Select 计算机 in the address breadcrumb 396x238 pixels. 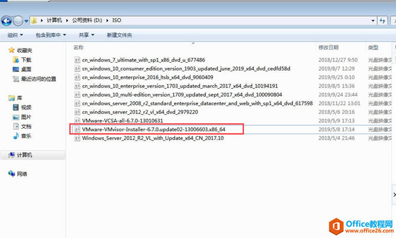(54, 21)
